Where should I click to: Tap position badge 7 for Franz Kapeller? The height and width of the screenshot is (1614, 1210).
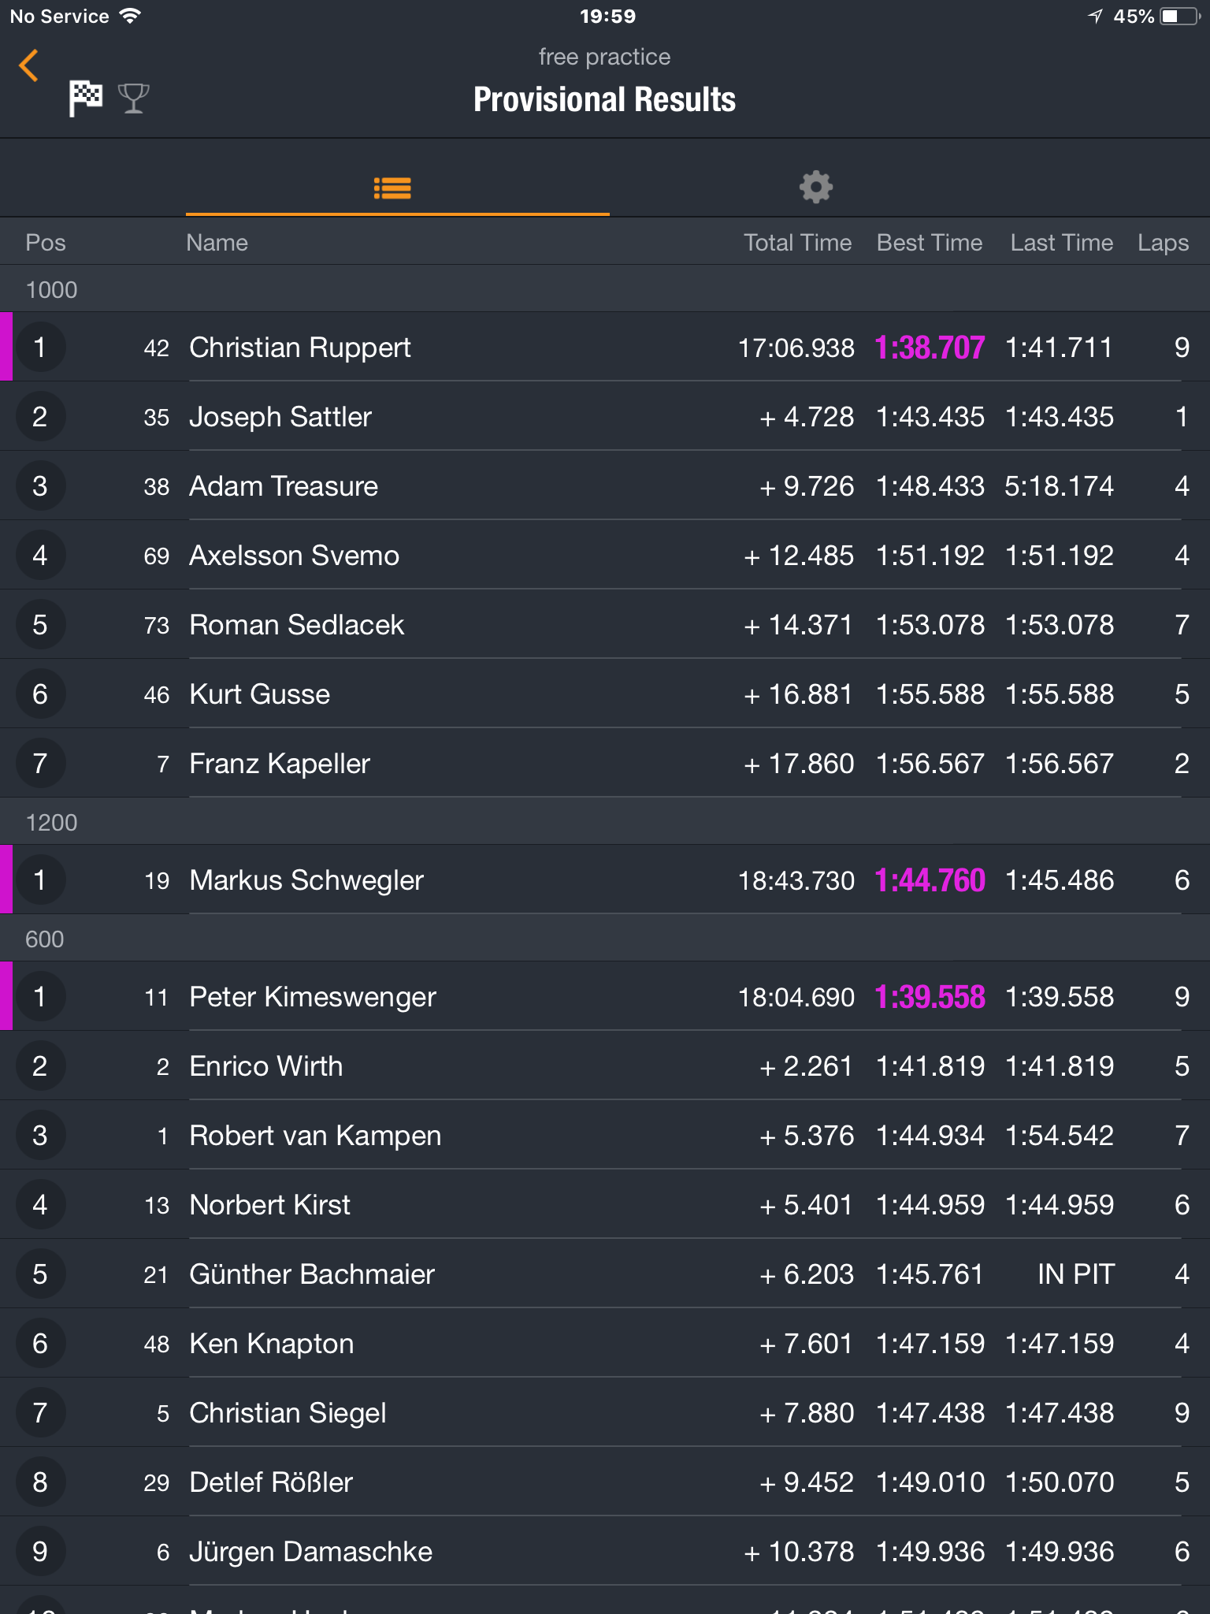[40, 764]
